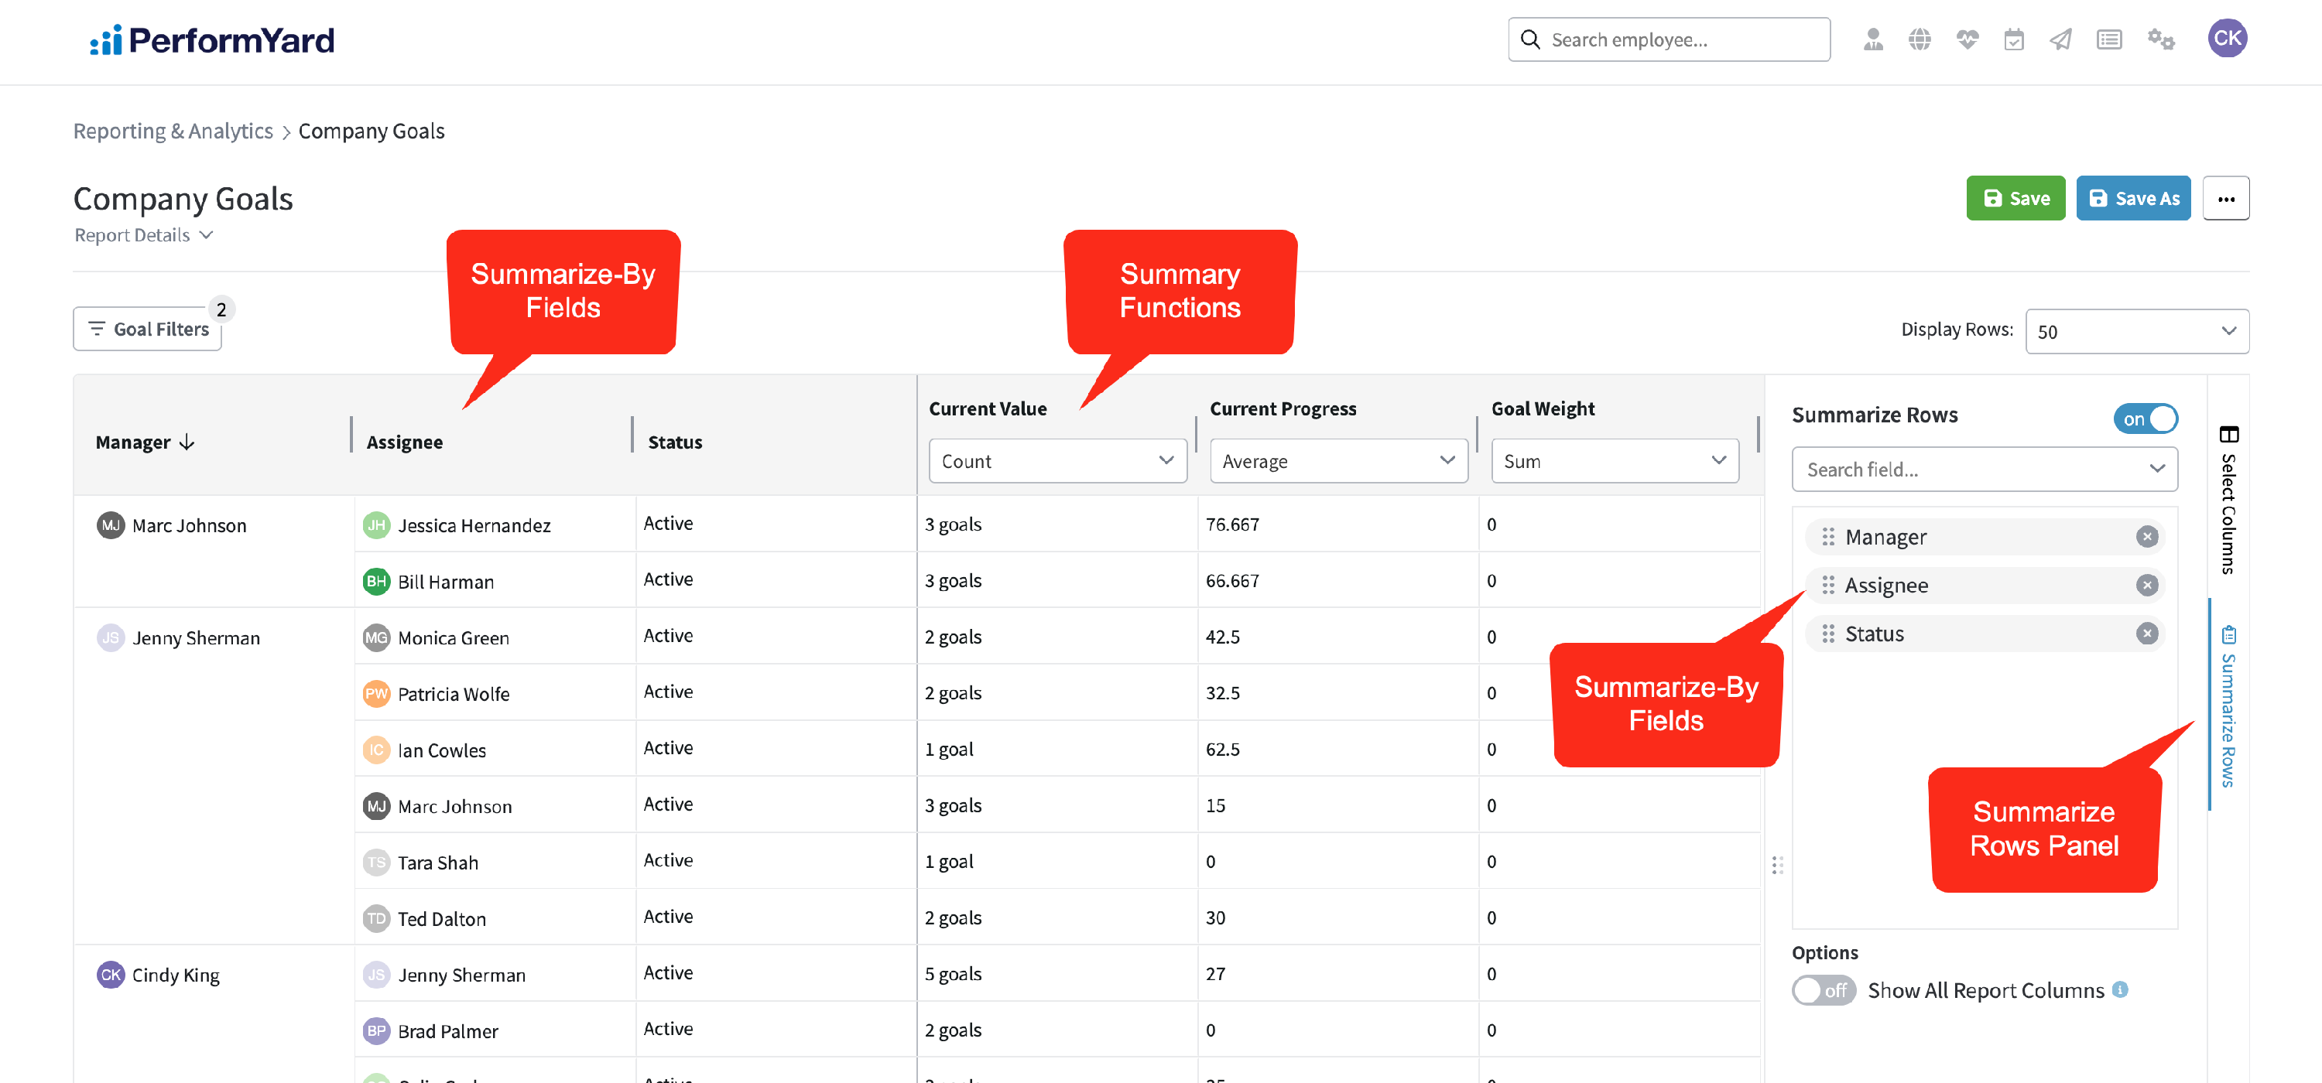Screen dimensions: 2322x1083
Task: Click the green Save button
Action: click(2015, 198)
